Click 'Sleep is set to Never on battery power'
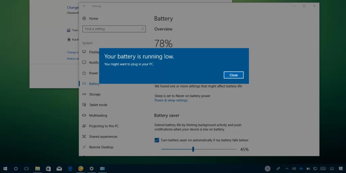 182,96
